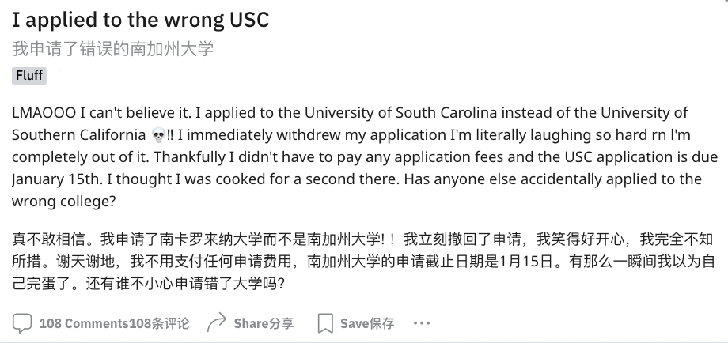
Task: Open the three-dot more options menu
Action: pos(422,323)
